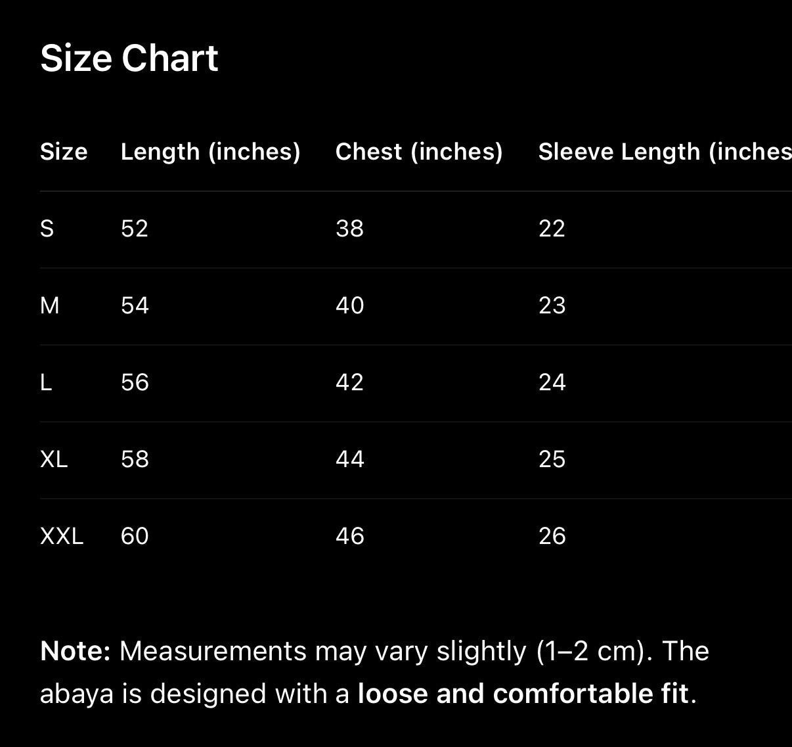Select the length value 58
The height and width of the screenshot is (747, 792).
point(135,459)
